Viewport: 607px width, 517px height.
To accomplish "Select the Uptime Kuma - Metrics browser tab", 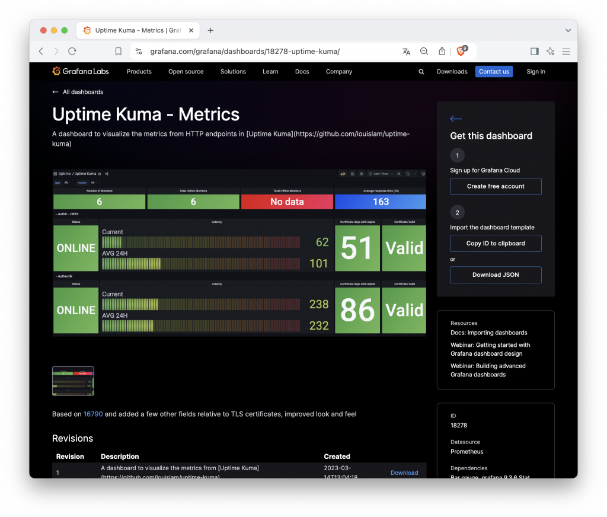I will click(138, 30).
